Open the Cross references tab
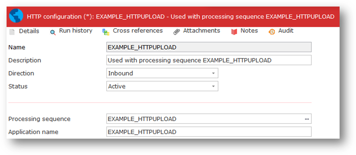The height and width of the screenshot is (155, 356). pos(138,31)
